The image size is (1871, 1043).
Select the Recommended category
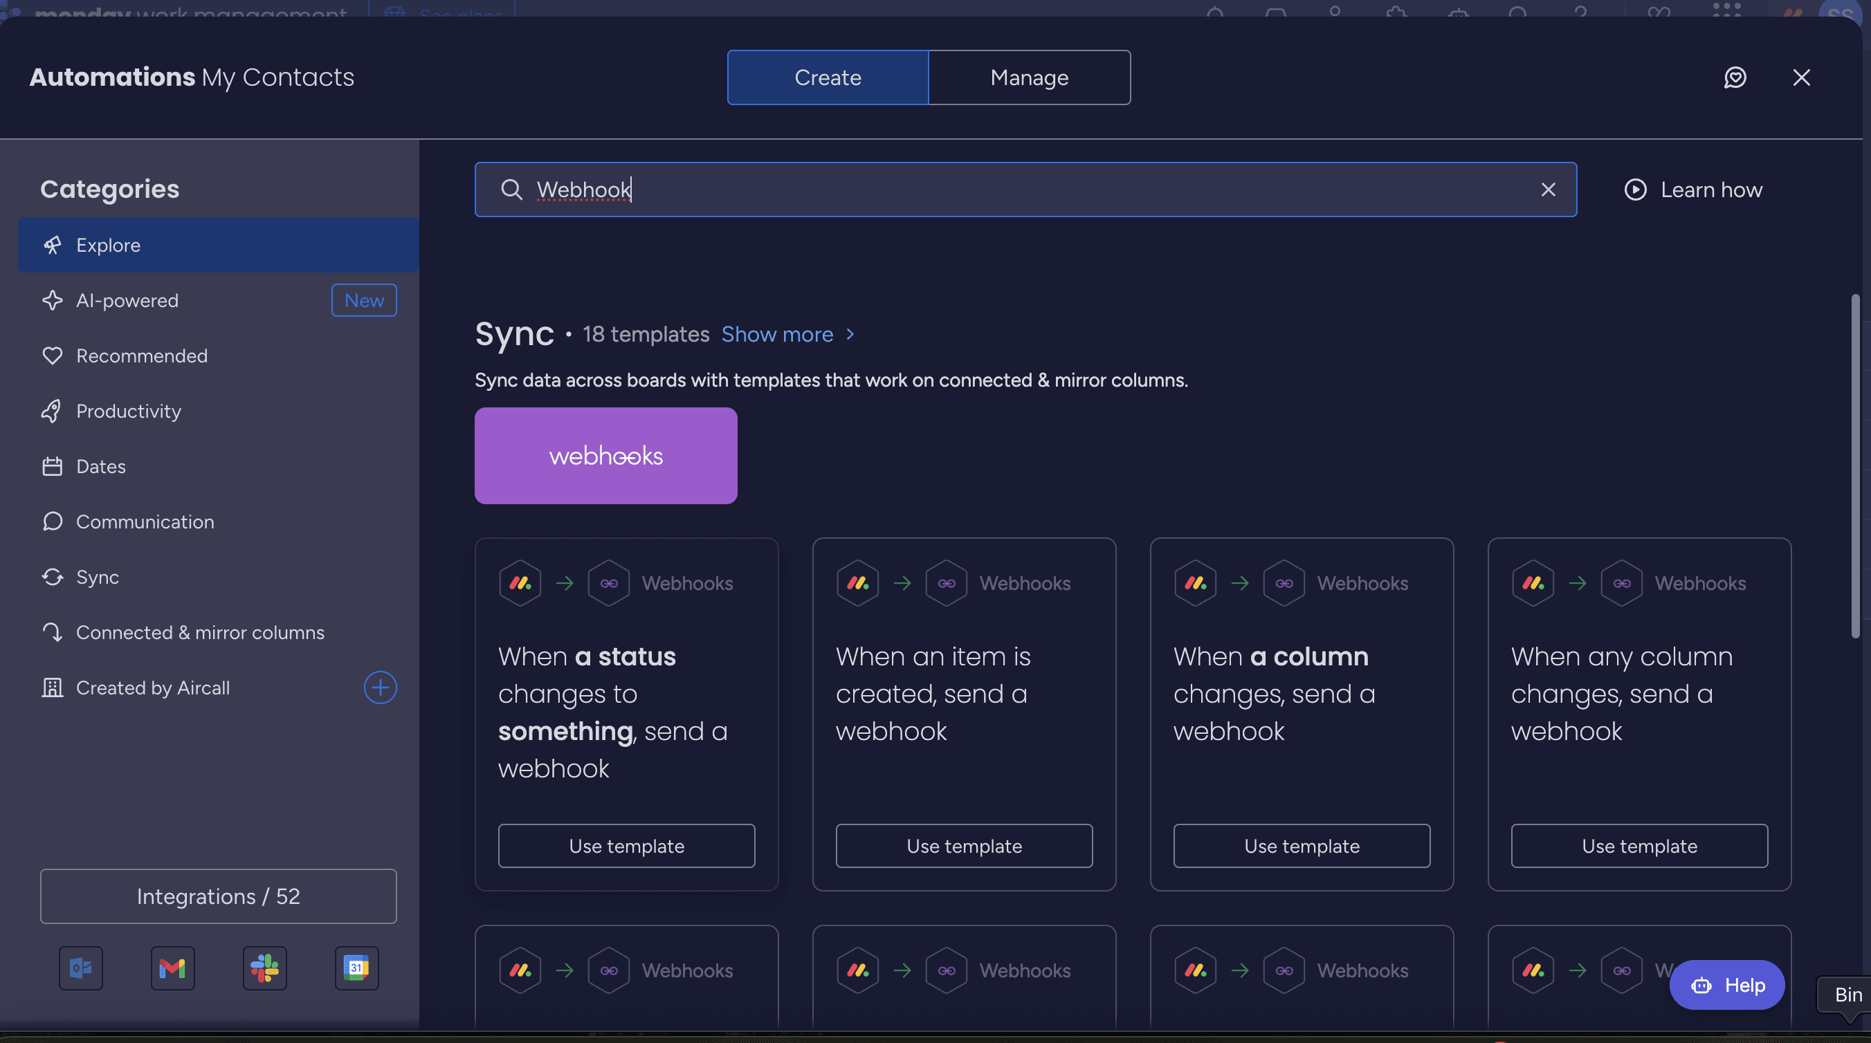tap(142, 356)
